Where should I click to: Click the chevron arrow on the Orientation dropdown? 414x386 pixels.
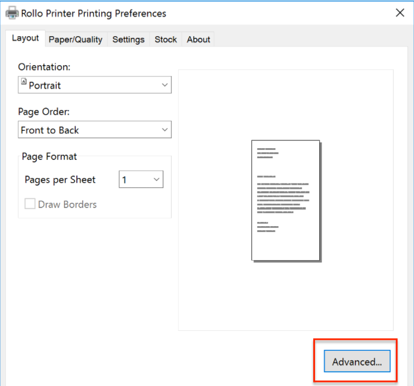pos(165,85)
